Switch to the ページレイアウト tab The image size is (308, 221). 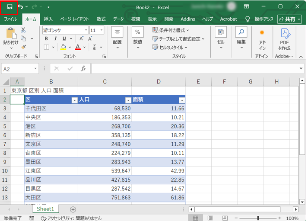click(x=75, y=19)
